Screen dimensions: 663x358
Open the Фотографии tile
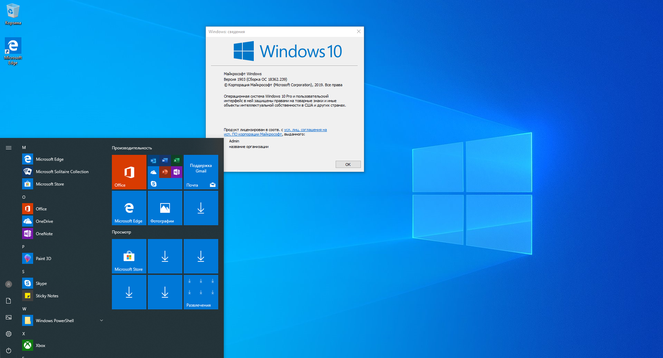165,208
